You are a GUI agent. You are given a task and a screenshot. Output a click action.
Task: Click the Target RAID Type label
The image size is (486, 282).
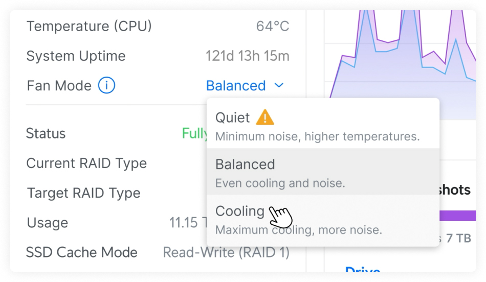coord(83,193)
